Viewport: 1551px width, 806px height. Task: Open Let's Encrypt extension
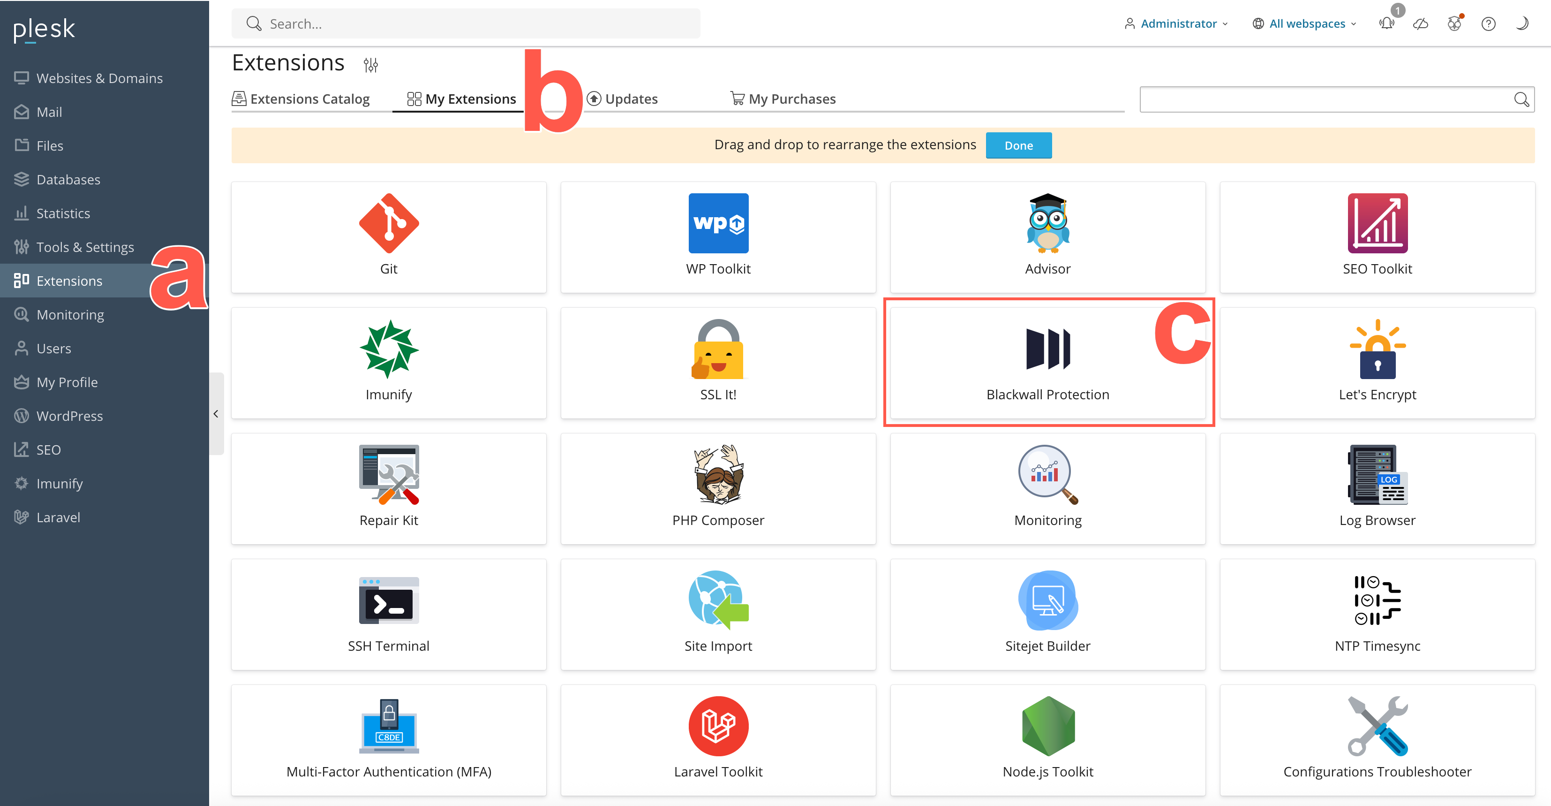pos(1377,350)
